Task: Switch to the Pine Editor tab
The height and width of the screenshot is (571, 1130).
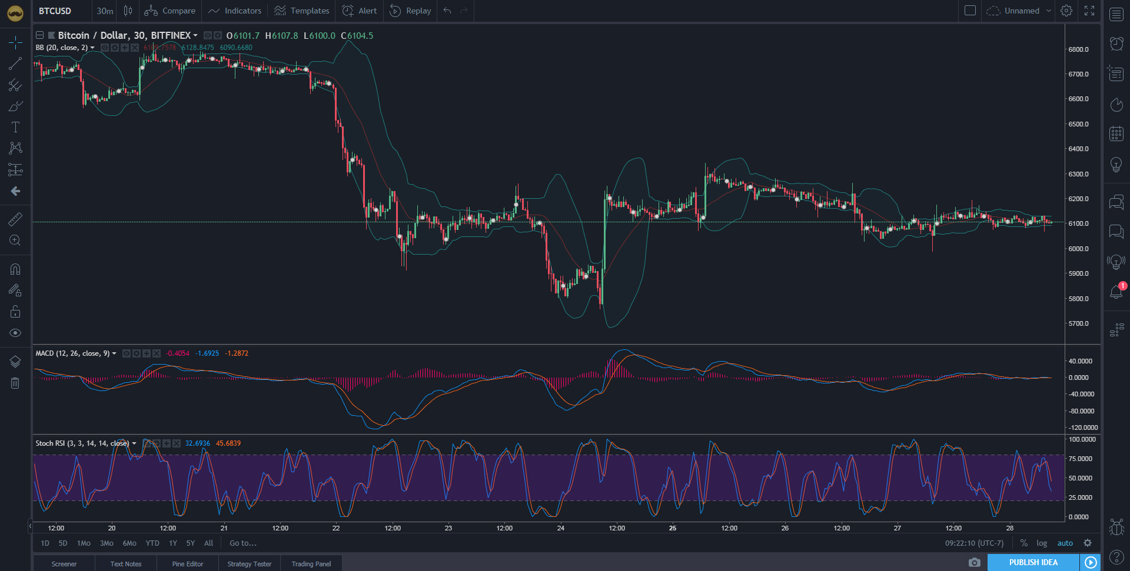Action: pyautogui.click(x=187, y=563)
